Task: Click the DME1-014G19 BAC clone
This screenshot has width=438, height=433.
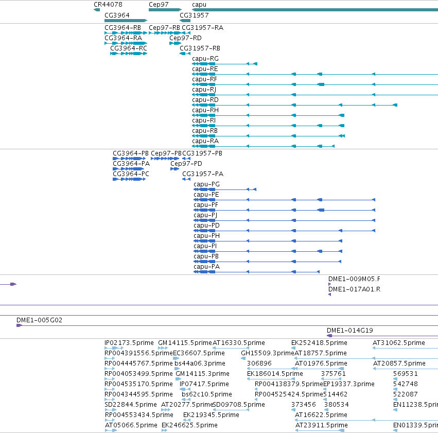Action: 382,336
